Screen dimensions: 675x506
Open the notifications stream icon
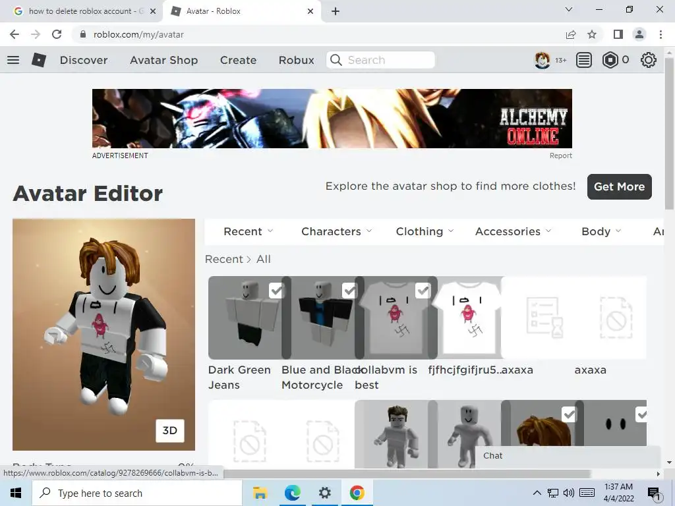[x=584, y=60]
